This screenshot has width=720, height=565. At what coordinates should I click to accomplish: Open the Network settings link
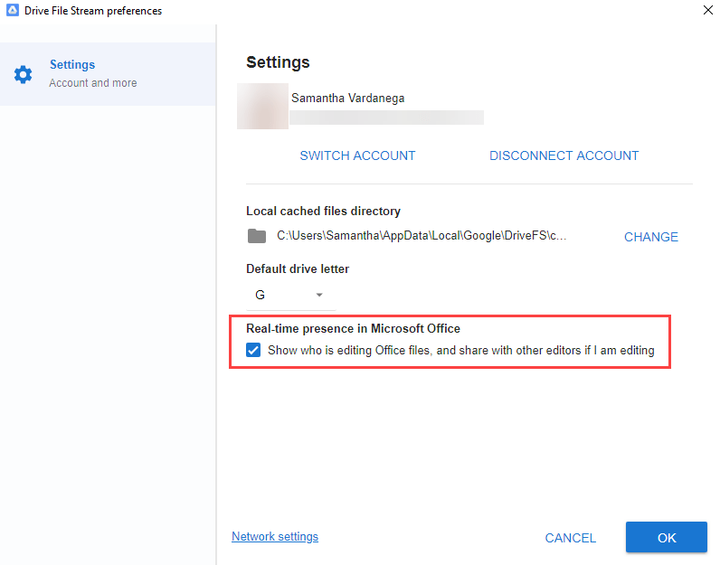coord(275,537)
